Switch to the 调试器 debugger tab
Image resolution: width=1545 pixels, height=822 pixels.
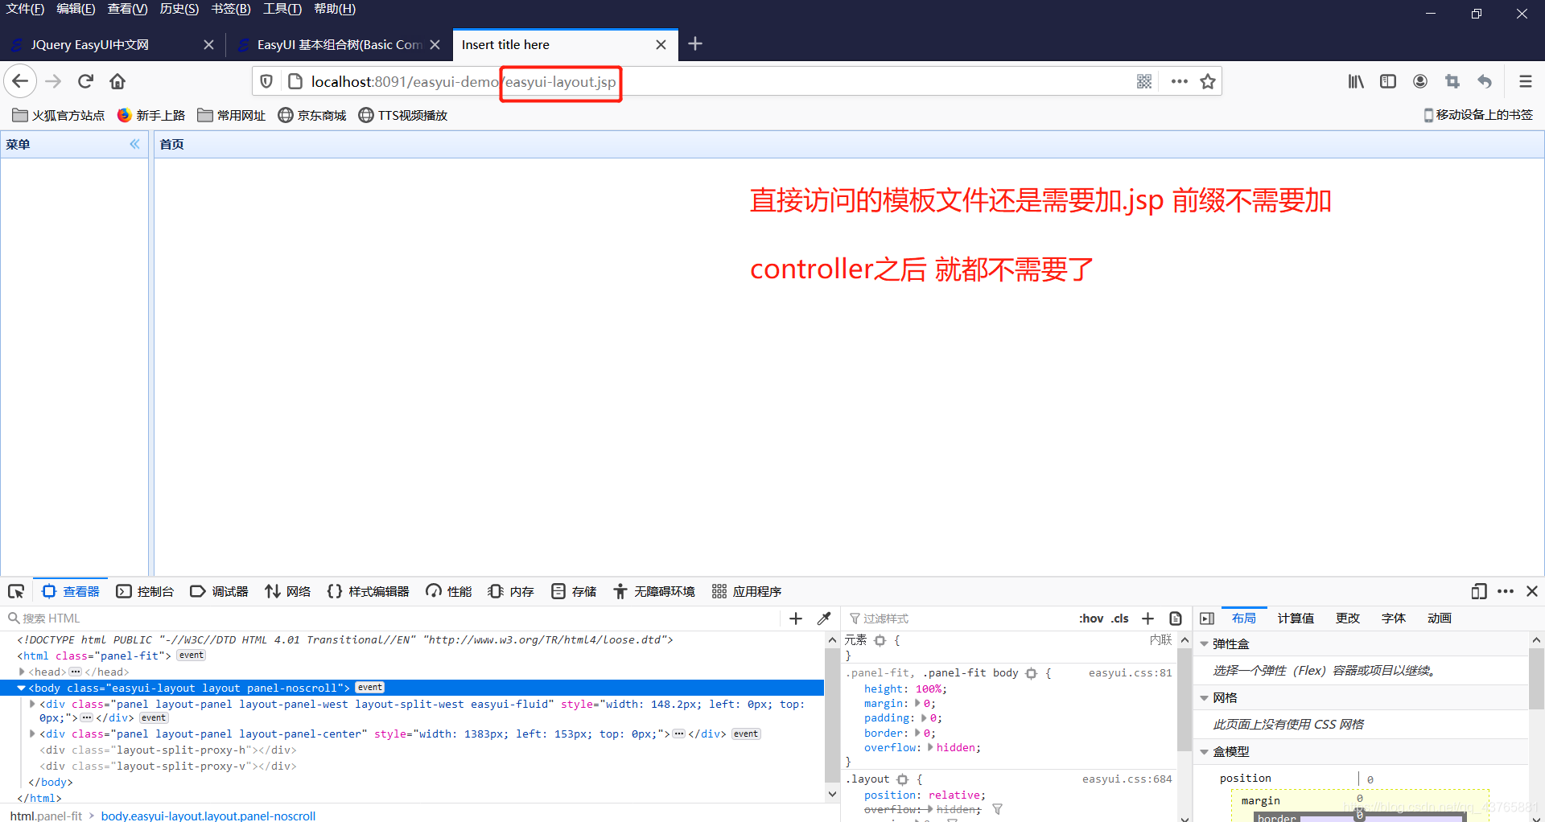click(x=220, y=592)
